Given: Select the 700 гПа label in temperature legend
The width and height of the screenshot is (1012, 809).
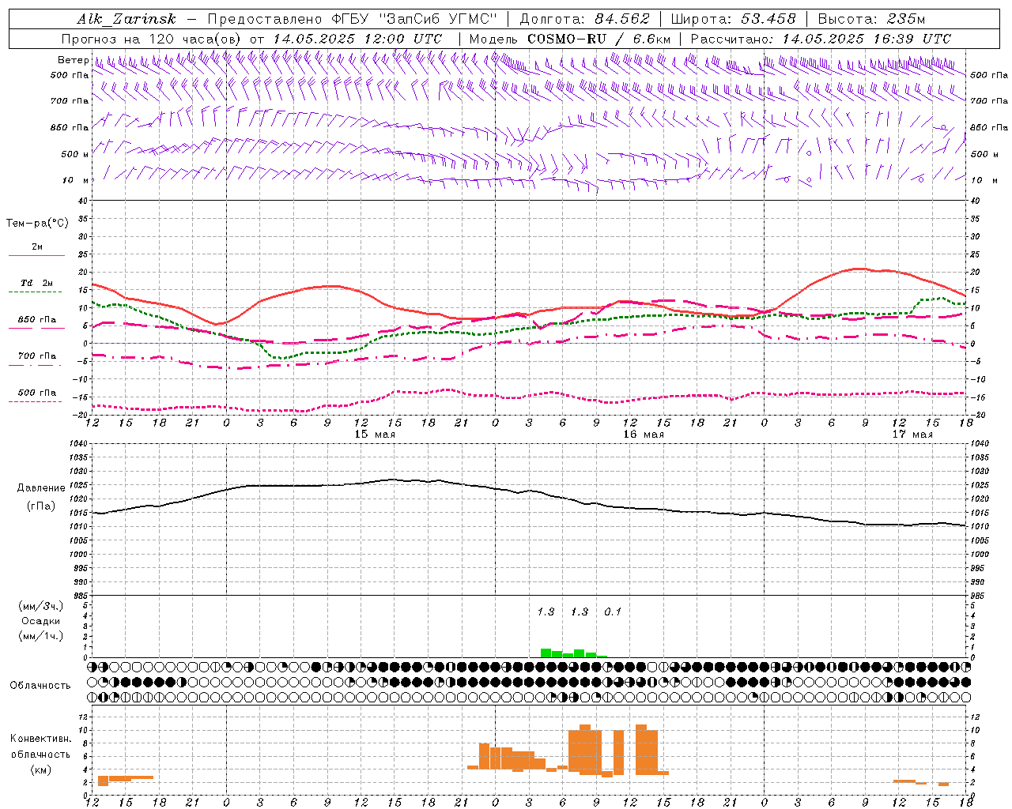Looking at the screenshot, I should (37, 356).
